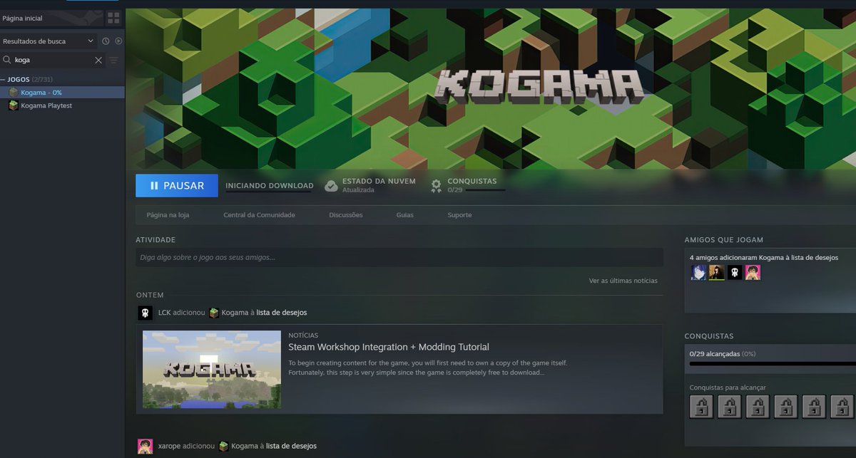Click xarope's avatar in activity feed
Viewport: 856px width, 458px height.
tap(145, 446)
